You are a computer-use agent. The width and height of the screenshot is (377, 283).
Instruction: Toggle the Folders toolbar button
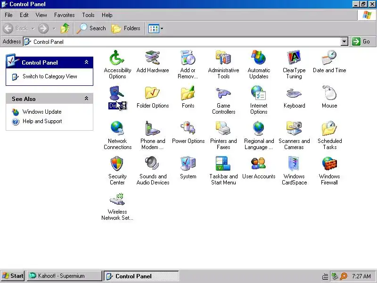126,28
